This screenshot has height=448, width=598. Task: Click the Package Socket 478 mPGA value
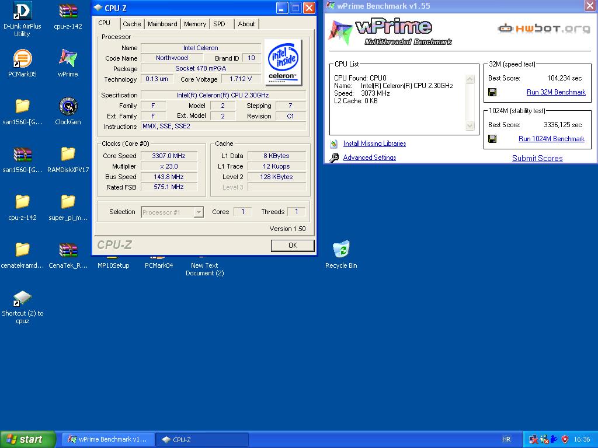(201, 69)
